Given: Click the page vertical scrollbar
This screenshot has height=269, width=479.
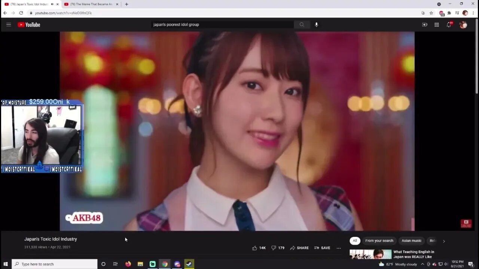Looking at the screenshot, I should tap(476, 56).
